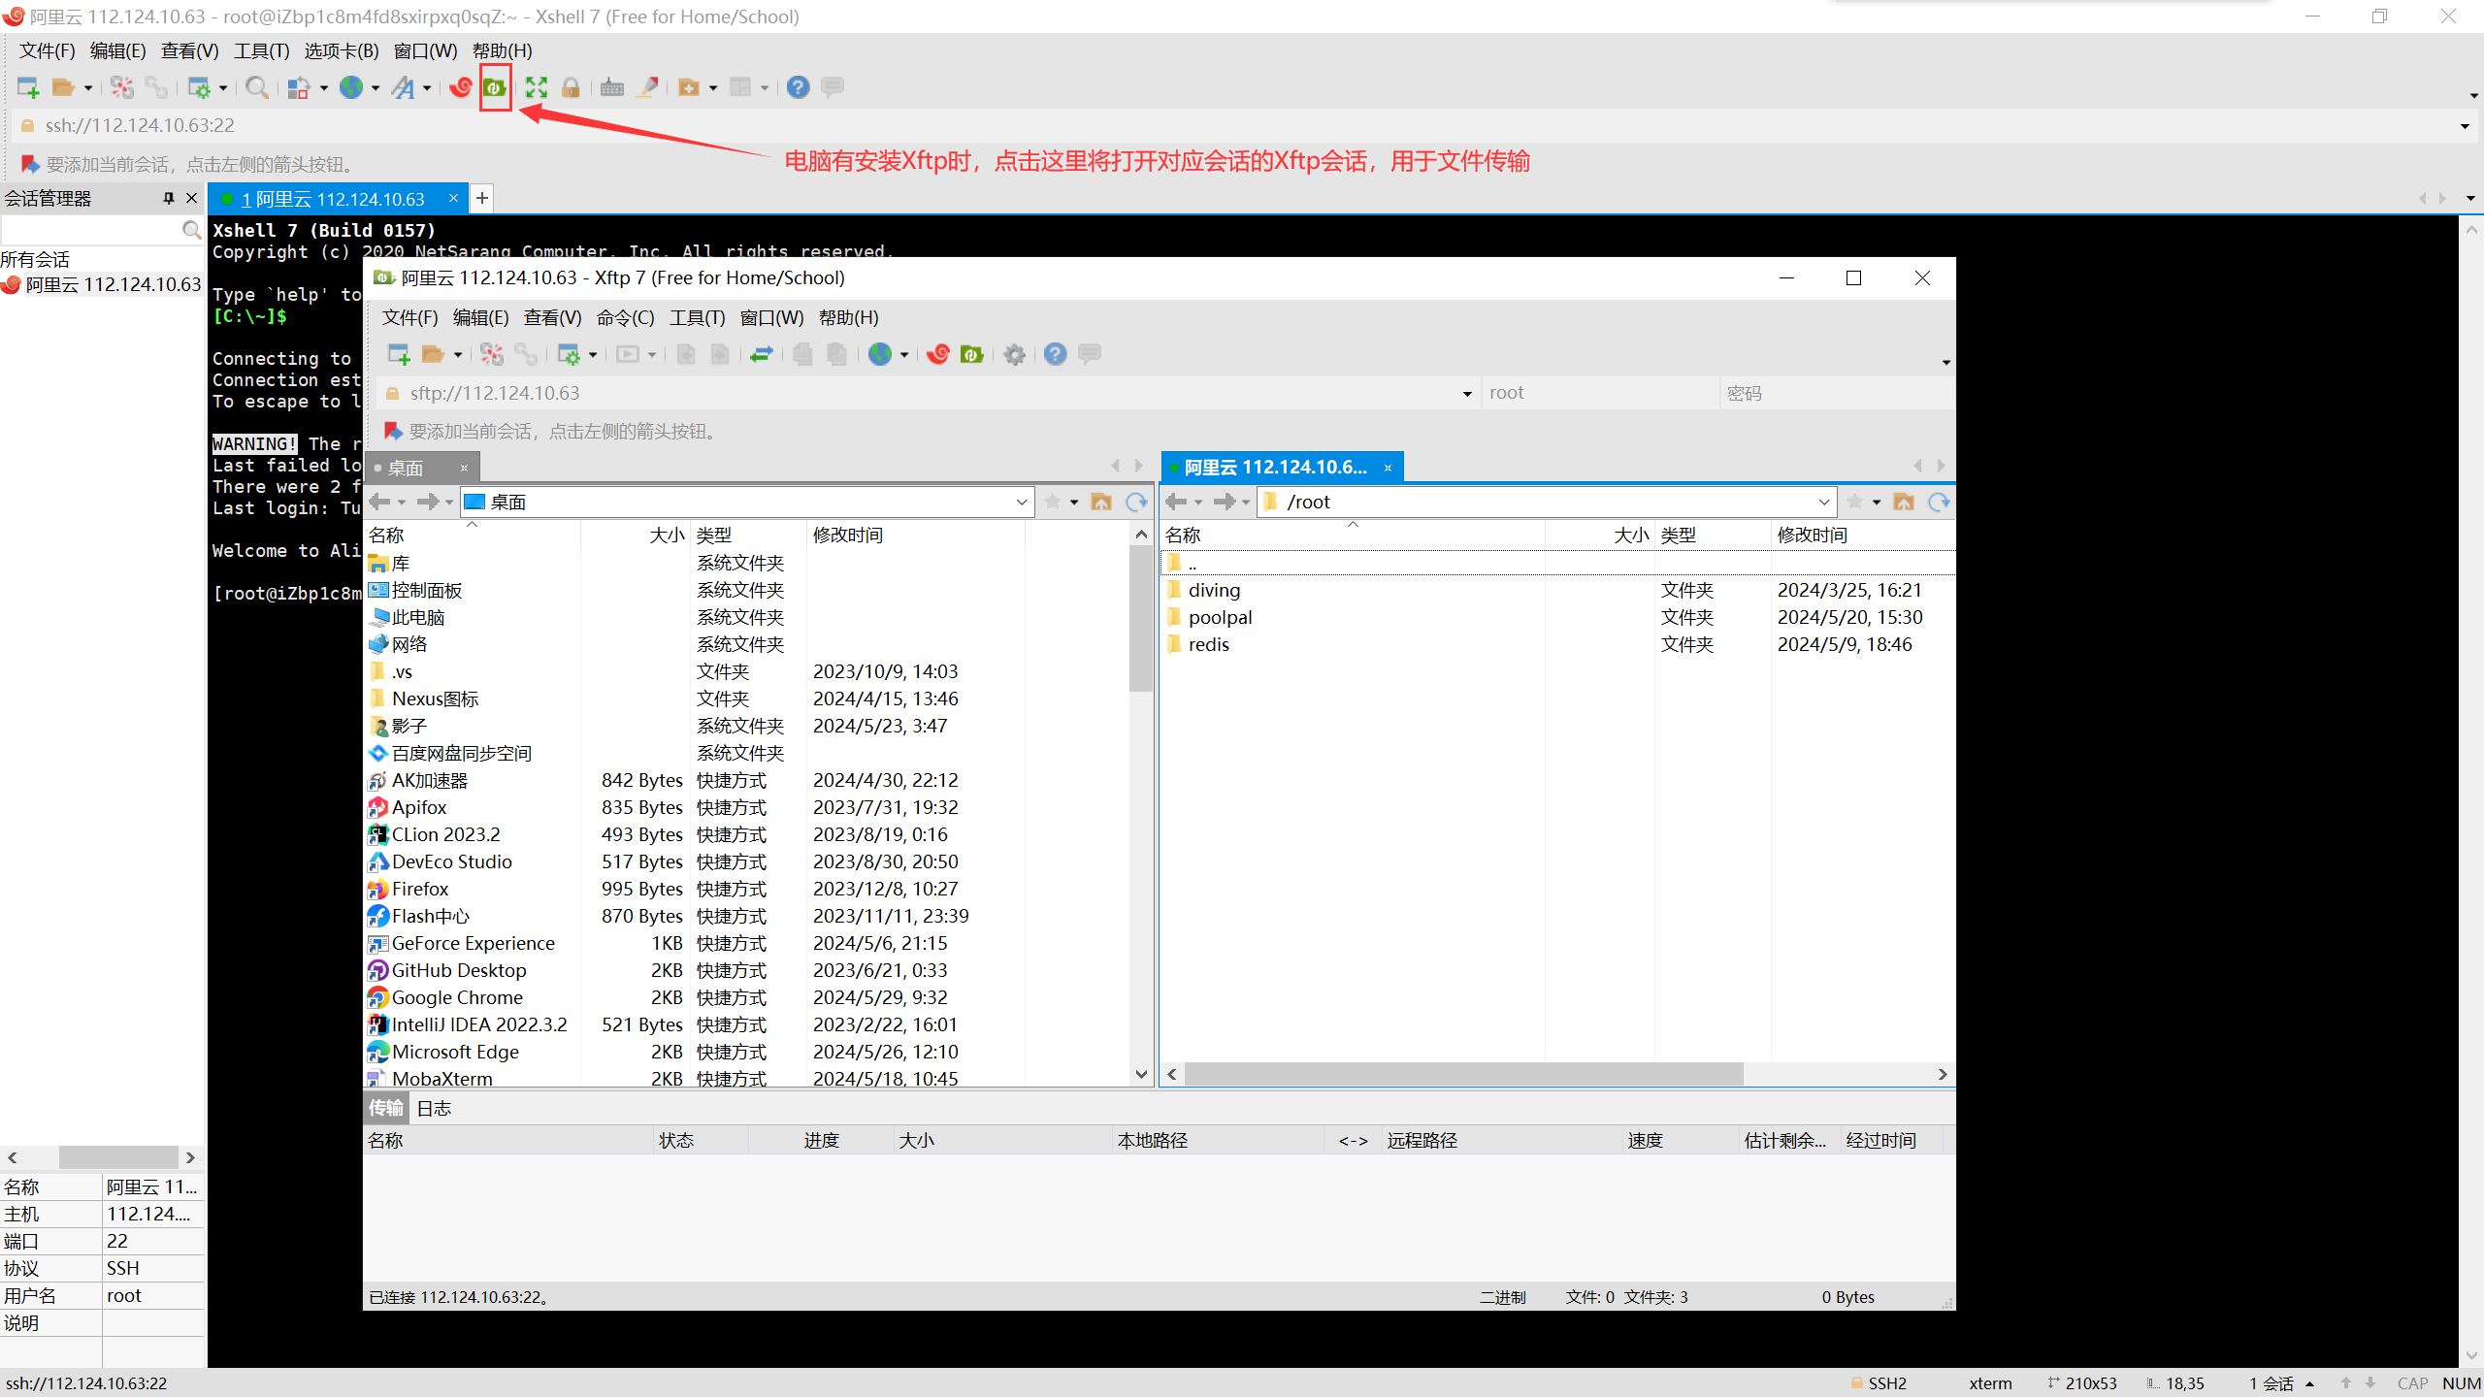
Task: Expand the remote path /root combo box
Action: click(1823, 503)
